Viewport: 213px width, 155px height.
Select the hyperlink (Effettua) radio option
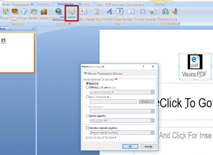[88, 88]
